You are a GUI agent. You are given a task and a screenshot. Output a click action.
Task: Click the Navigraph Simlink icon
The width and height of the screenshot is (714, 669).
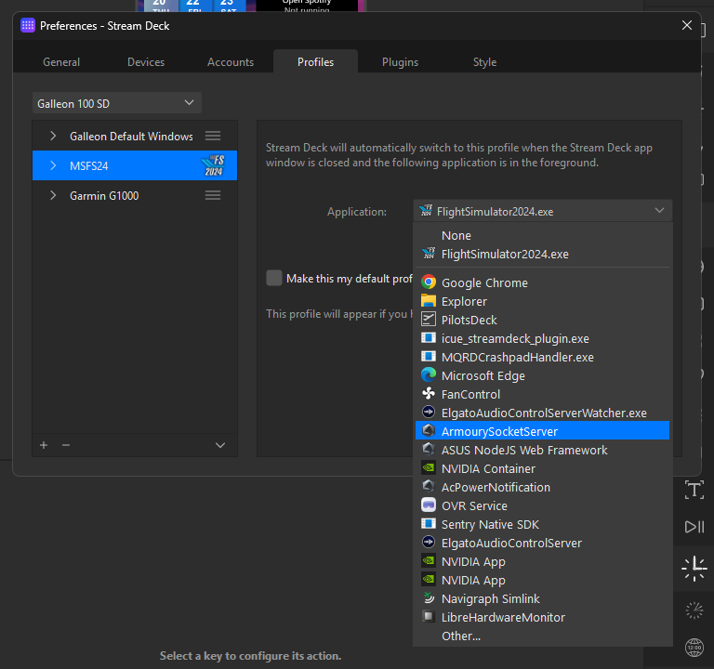(429, 598)
